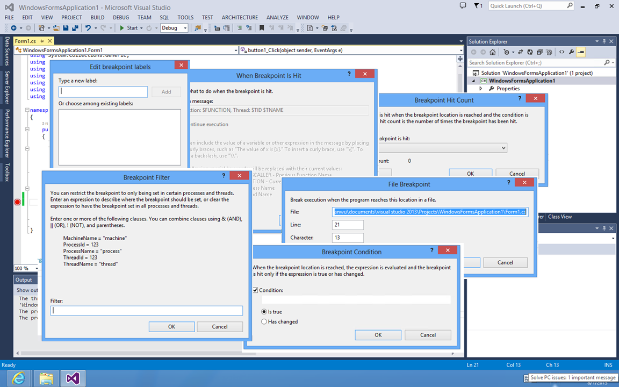This screenshot has width=619, height=387.
Task: Switch to the Class View tab
Action: pos(559,217)
